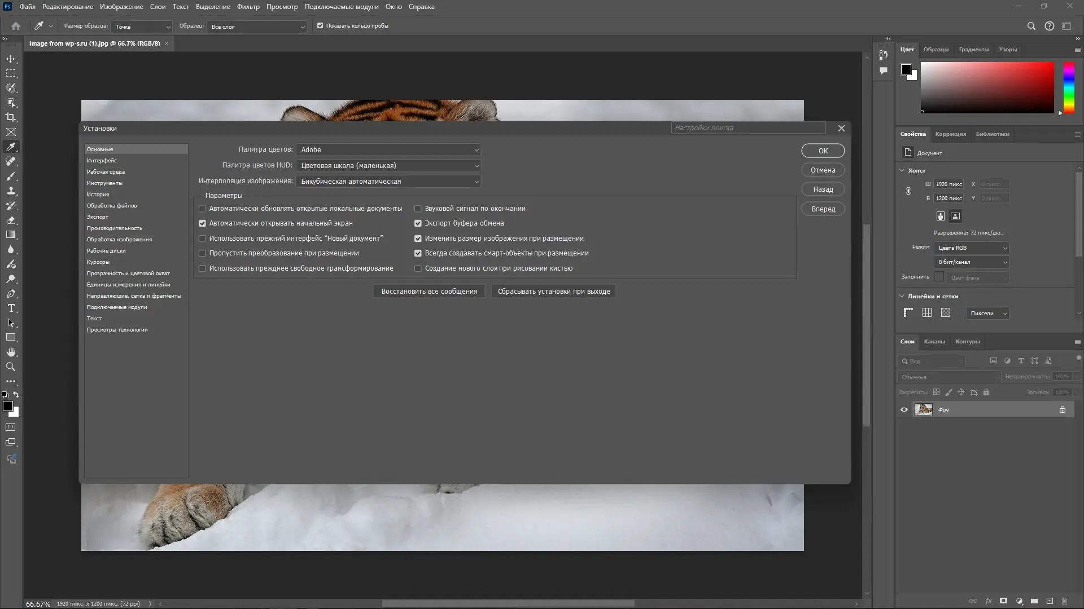1084x609 pixels.
Task: Toggle Показать кольцо пробы checkbox
Action: click(x=320, y=26)
